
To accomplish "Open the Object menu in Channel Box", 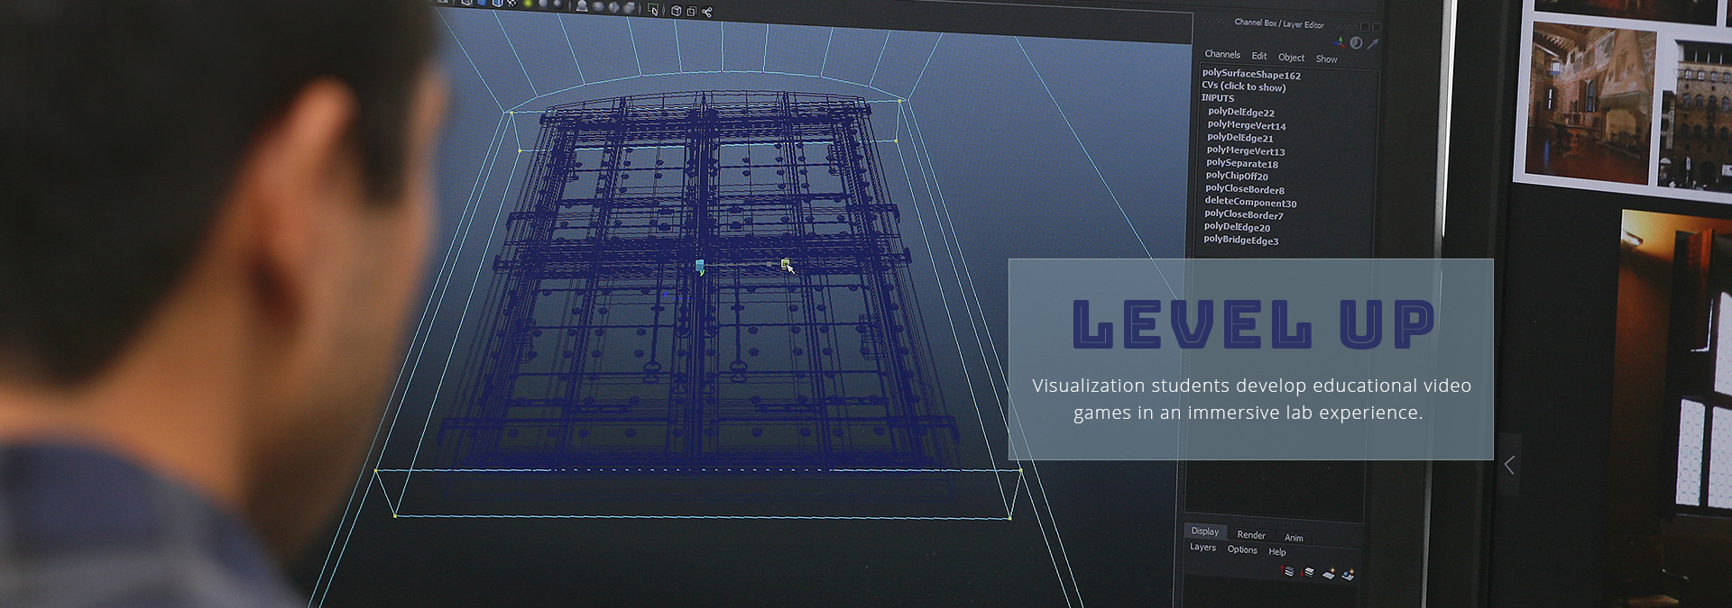I will point(1291,57).
